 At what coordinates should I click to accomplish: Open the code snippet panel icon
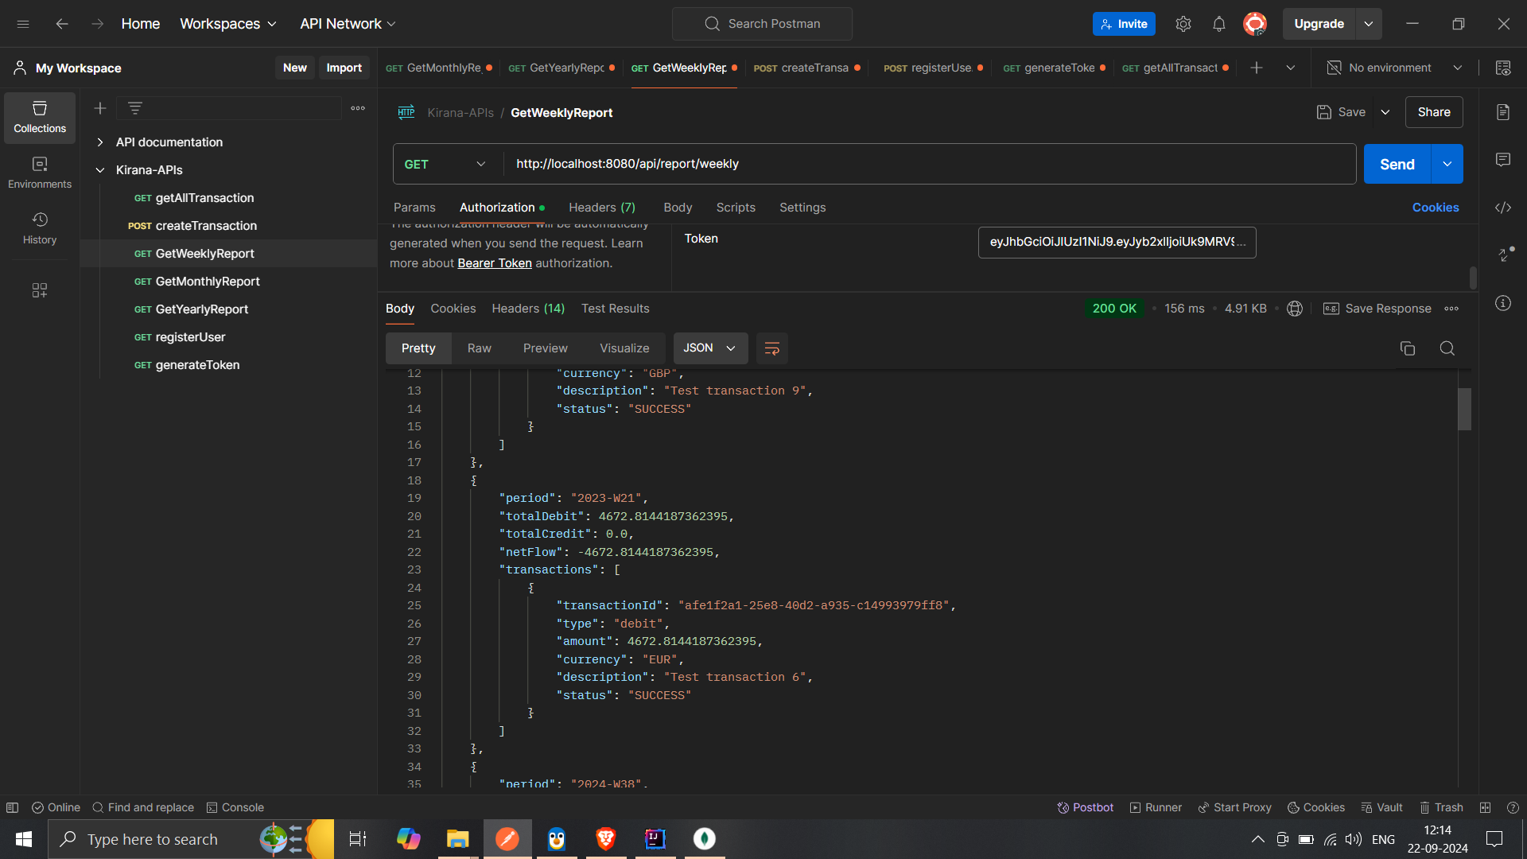click(1502, 208)
